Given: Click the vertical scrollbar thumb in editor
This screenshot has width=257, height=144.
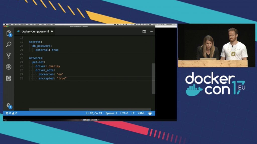Looking at the screenshot, I should 154,79.
